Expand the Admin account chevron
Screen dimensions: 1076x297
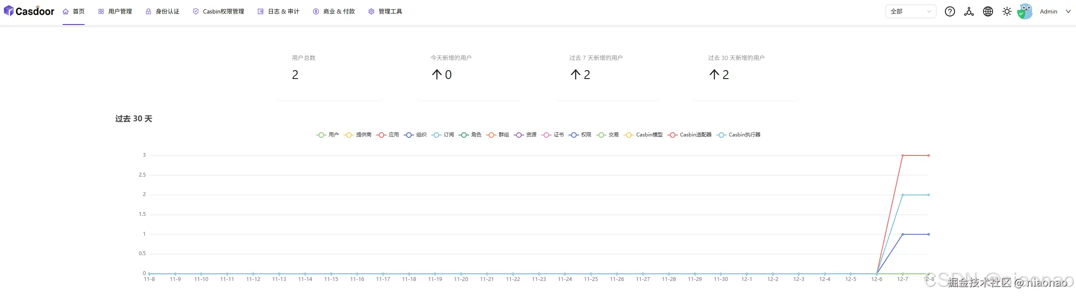click(1068, 11)
